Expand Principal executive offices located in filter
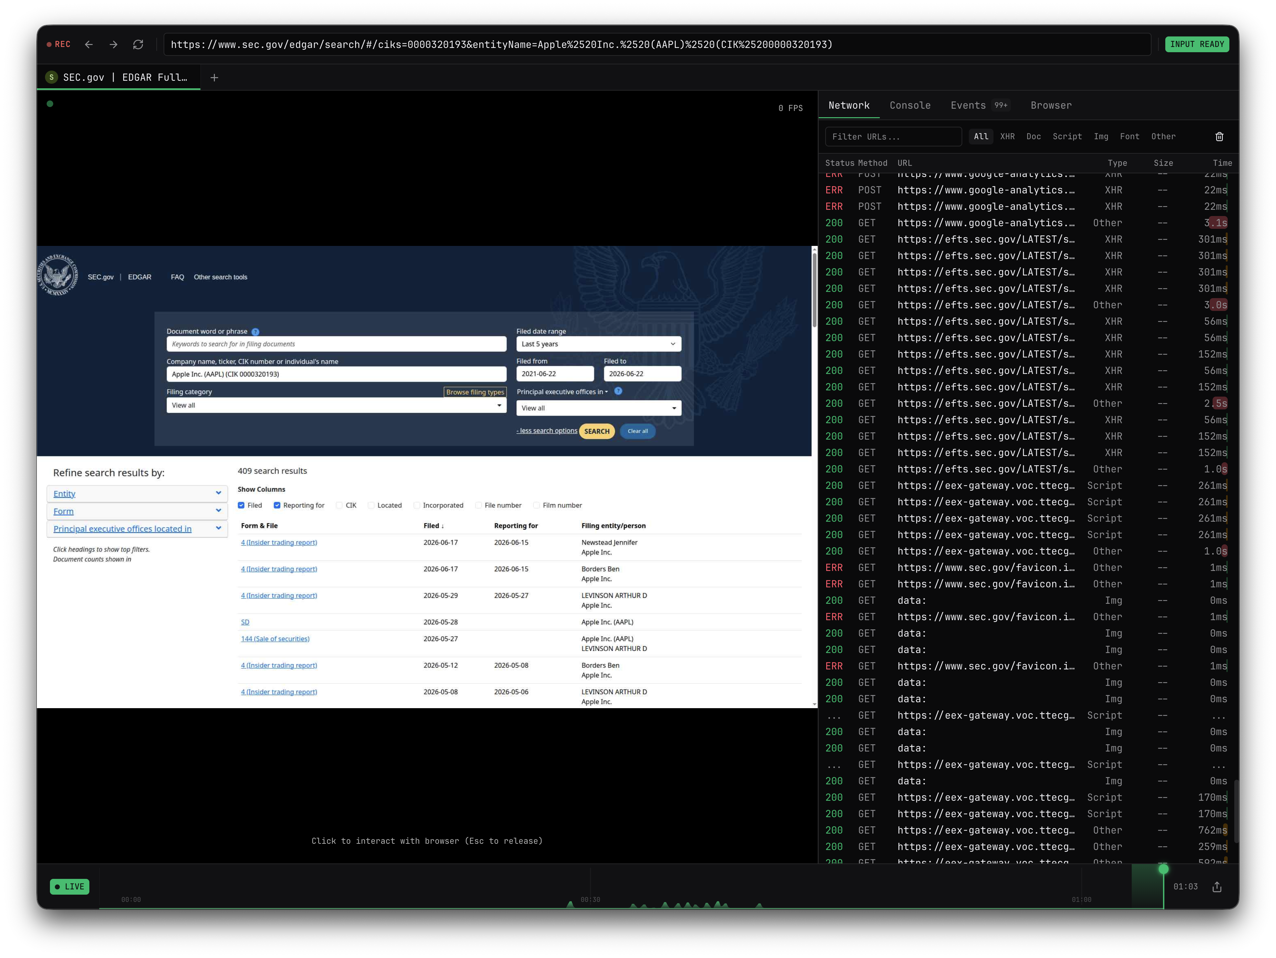This screenshot has height=958, width=1276. [137, 529]
